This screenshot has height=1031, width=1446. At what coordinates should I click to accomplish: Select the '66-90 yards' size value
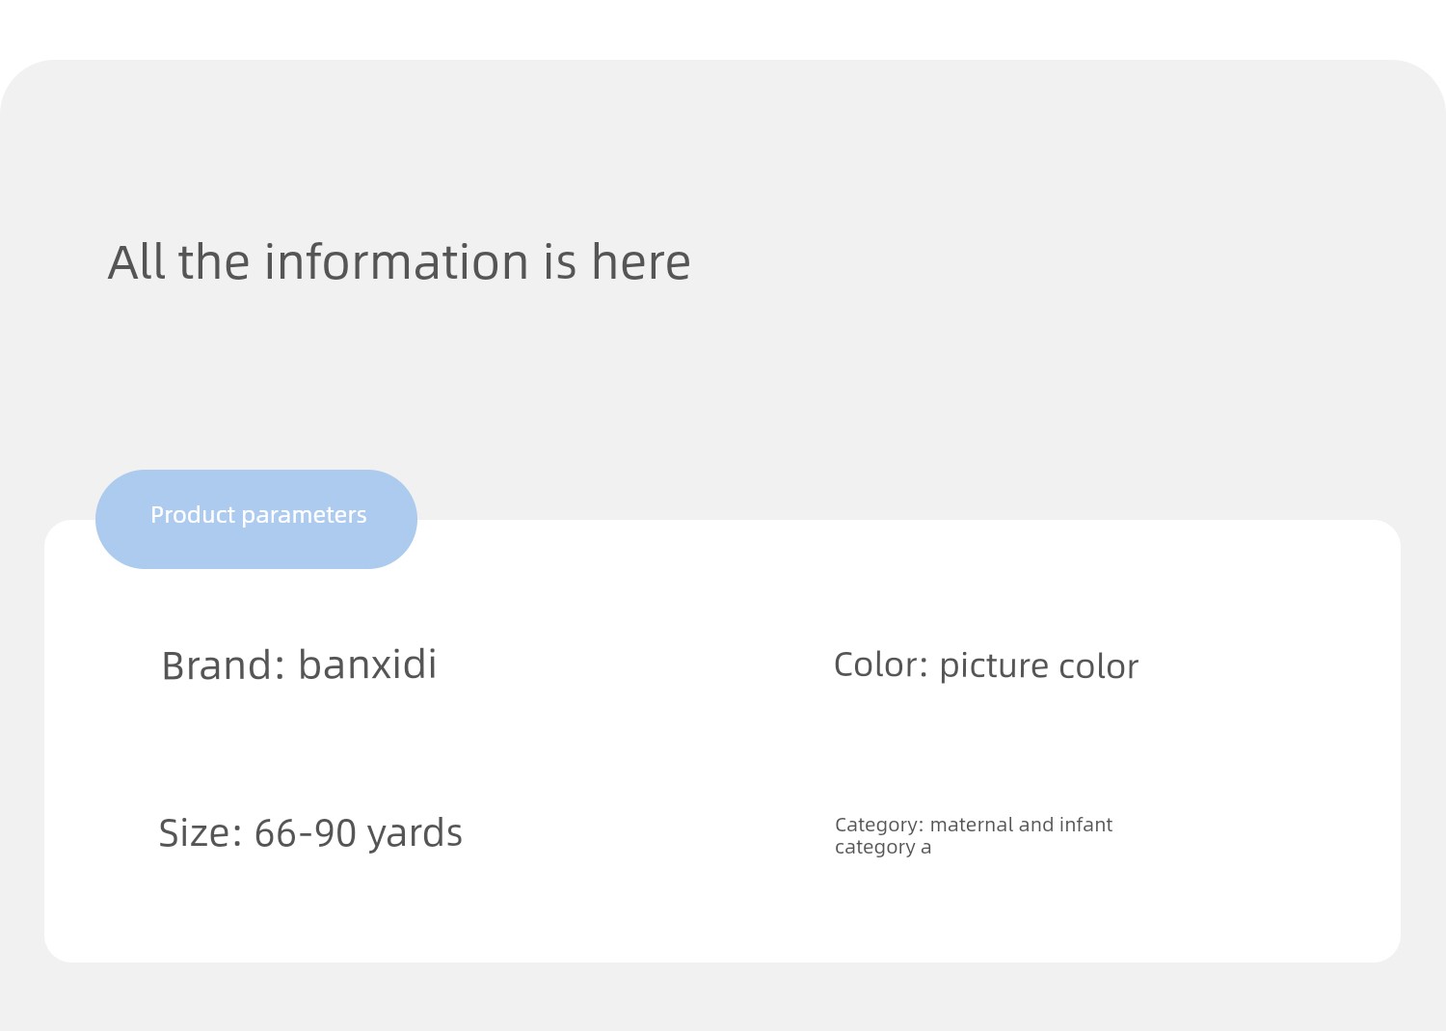click(359, 833)
